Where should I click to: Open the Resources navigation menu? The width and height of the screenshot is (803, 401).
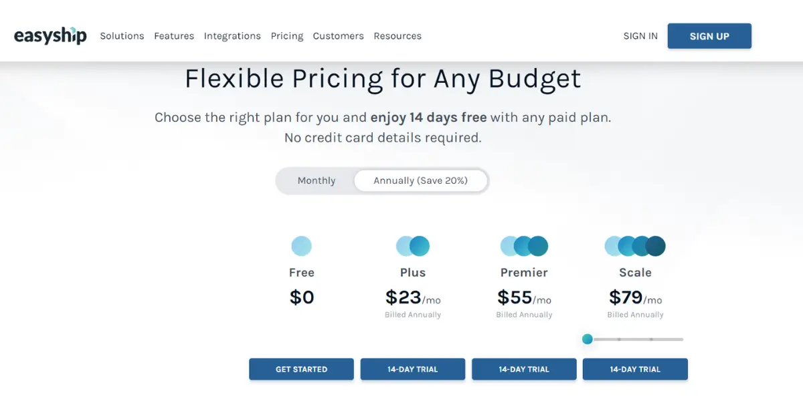point(397,36)
